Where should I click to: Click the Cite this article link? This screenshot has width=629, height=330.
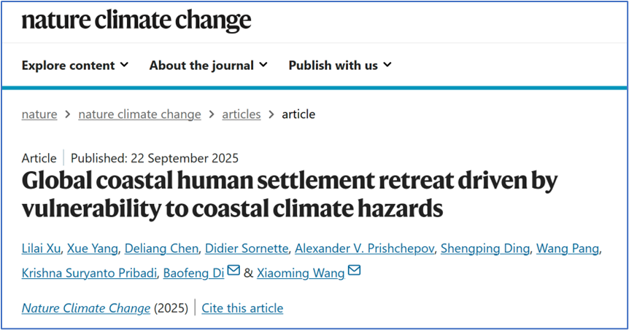pos(242,308)
